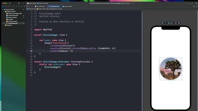The width and height of the screenshot is (198, 111).
Task: Select ContentView.swift in the file navigator
Action: click(x=12, y=15)
